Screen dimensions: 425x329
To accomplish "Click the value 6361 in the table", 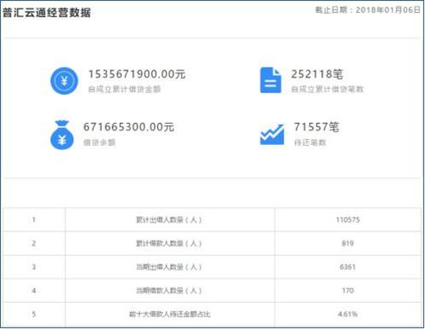I will pos(348,267).
